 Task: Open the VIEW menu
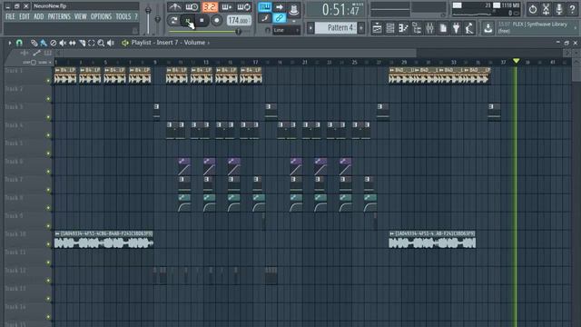(81, 16)
